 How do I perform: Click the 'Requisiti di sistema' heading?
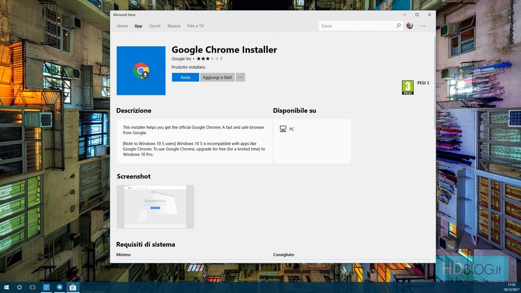(x=145, y=245)
